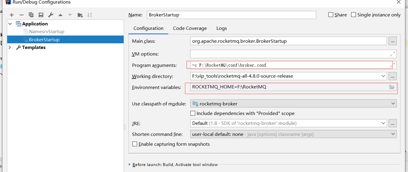Save the configuration with floppy disk icon
Viewport: 408px width, 172px height.
(41, 15)
